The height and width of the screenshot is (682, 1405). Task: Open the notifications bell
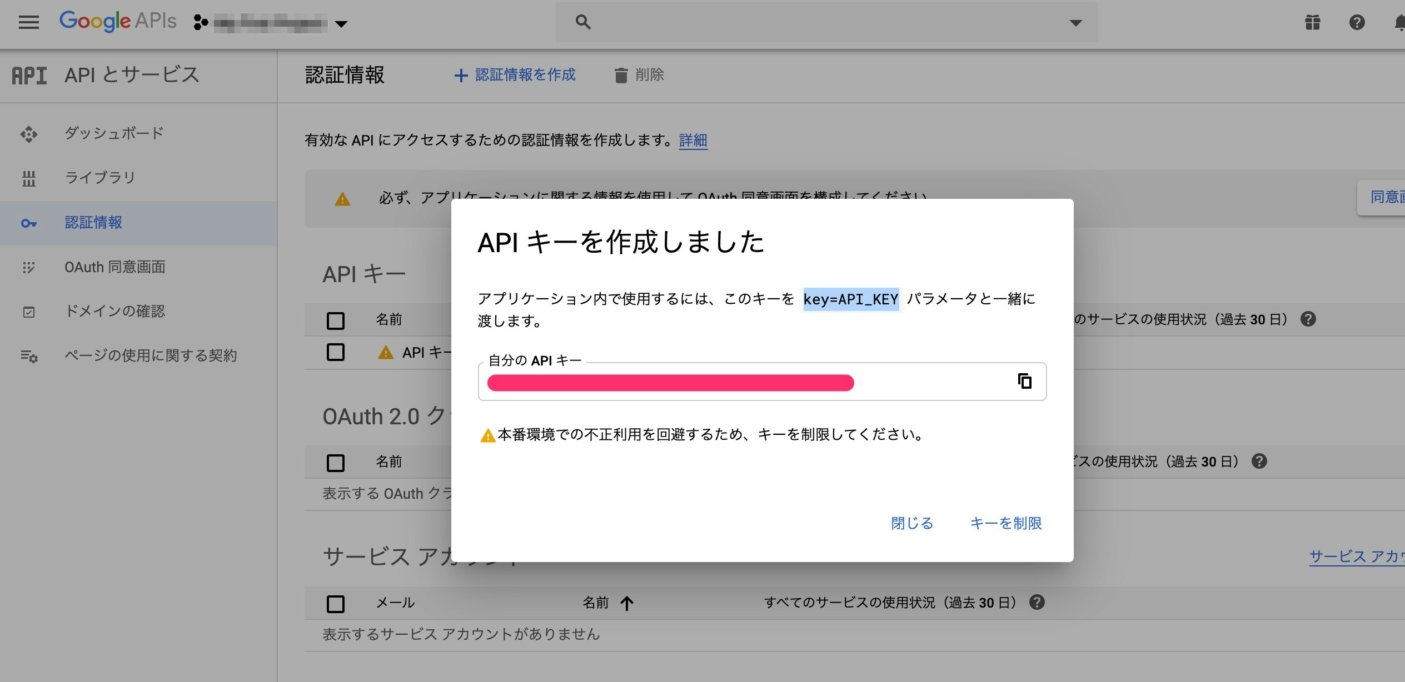tap(1399, 22)
